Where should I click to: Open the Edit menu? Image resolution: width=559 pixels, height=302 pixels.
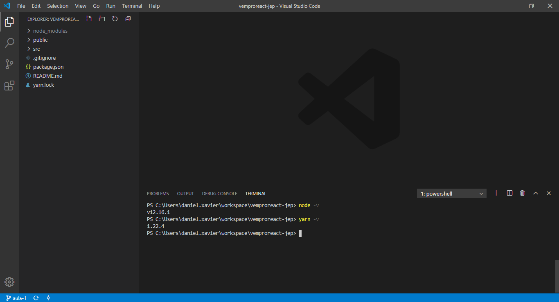(x=36, y=6)
